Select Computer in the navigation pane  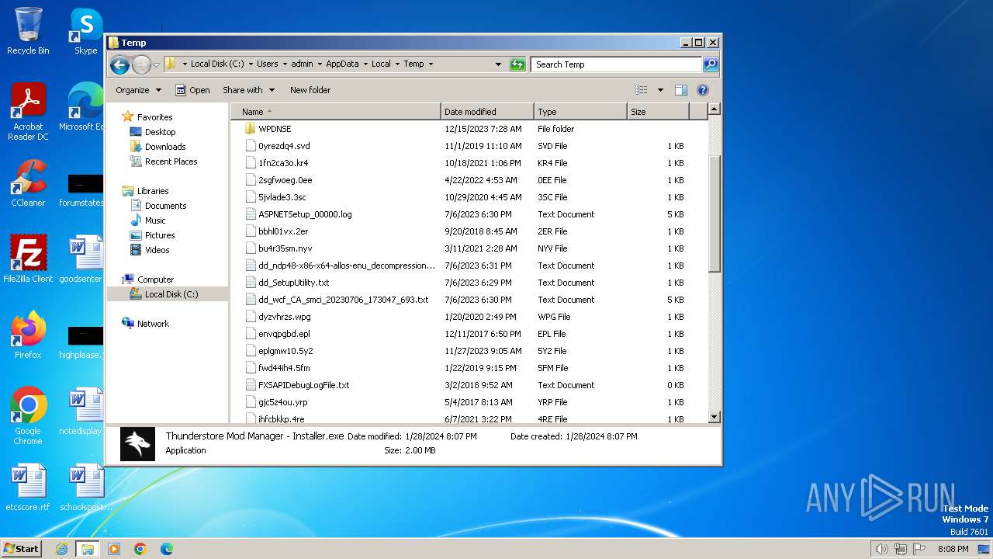pos(155,279)
